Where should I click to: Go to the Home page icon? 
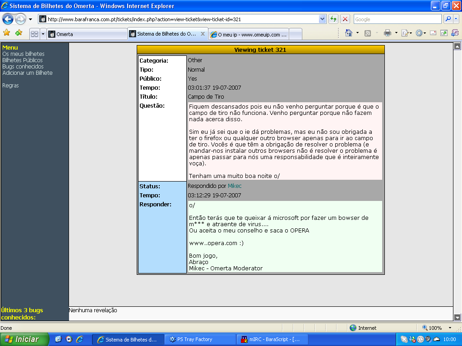348,33
